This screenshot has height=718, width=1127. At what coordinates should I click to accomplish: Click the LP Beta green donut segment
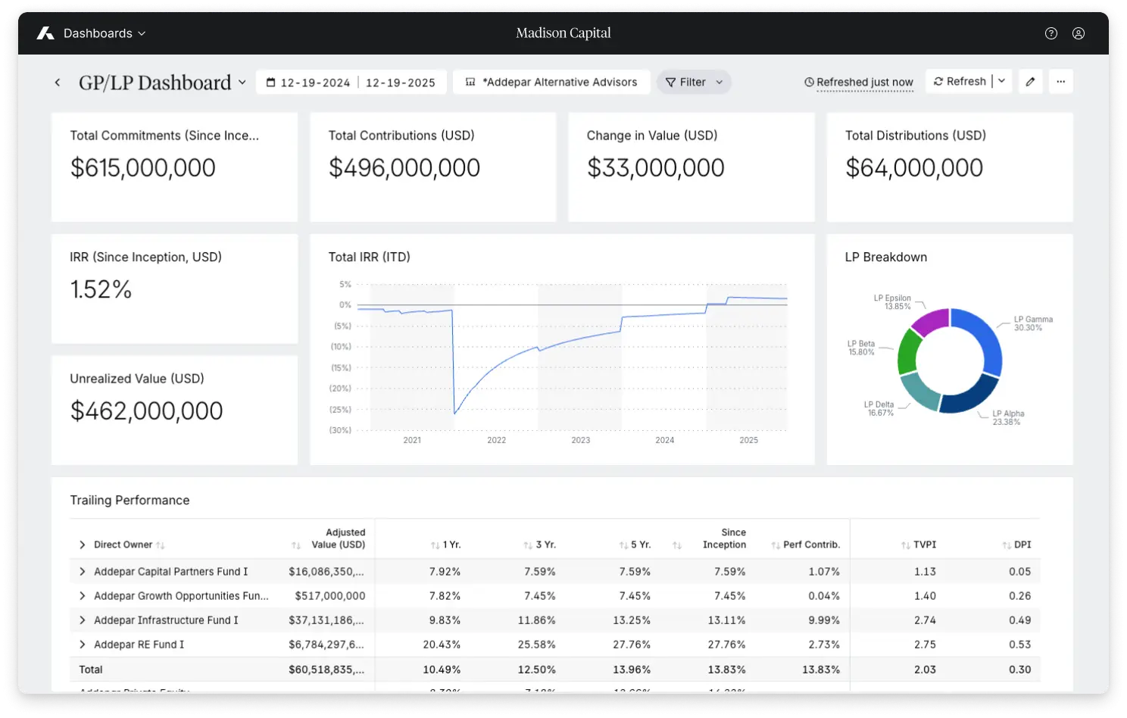click(x=909, y=351)
